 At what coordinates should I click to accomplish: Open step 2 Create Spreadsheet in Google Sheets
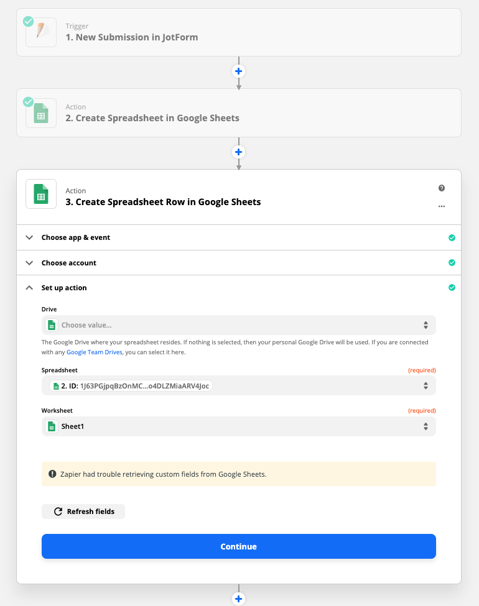tap(239, 113)
